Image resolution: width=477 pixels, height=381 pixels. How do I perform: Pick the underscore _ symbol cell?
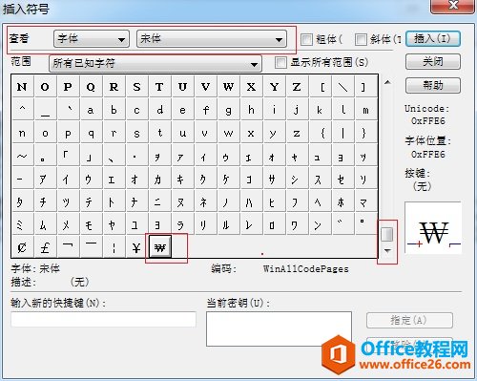point(46,110)
